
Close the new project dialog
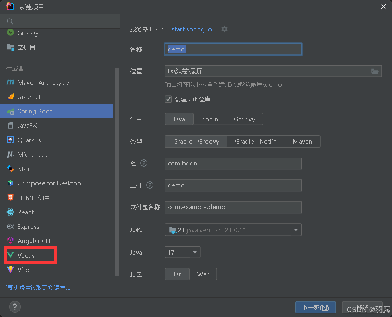tap(384, 6)
